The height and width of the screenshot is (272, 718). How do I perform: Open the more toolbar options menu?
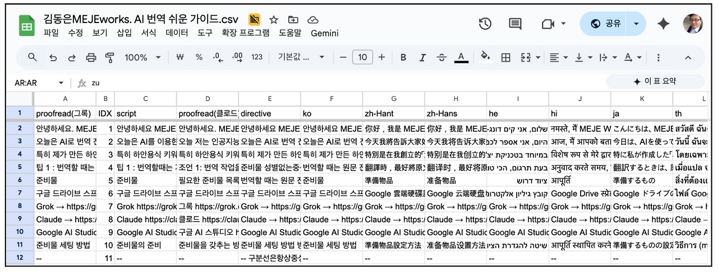(659, 57)
